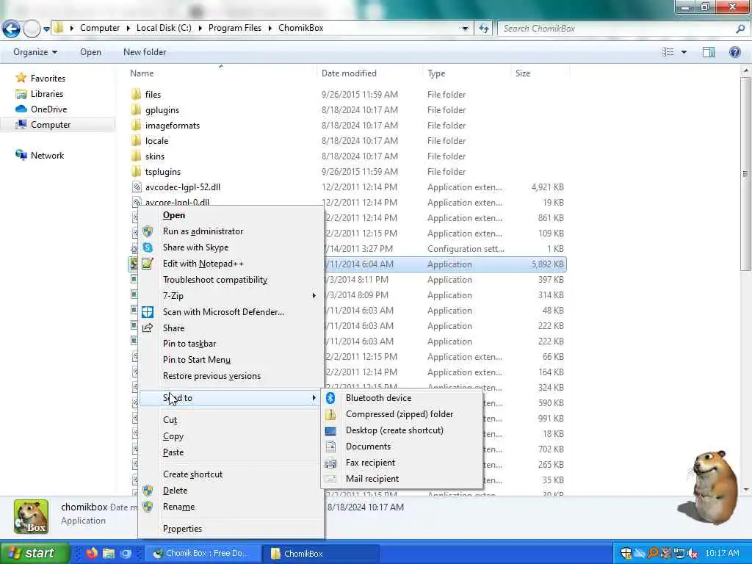Click the Open toolbar button
Image resolution: width=752 pixels, height=564 pixels.
tap(90, 52)
